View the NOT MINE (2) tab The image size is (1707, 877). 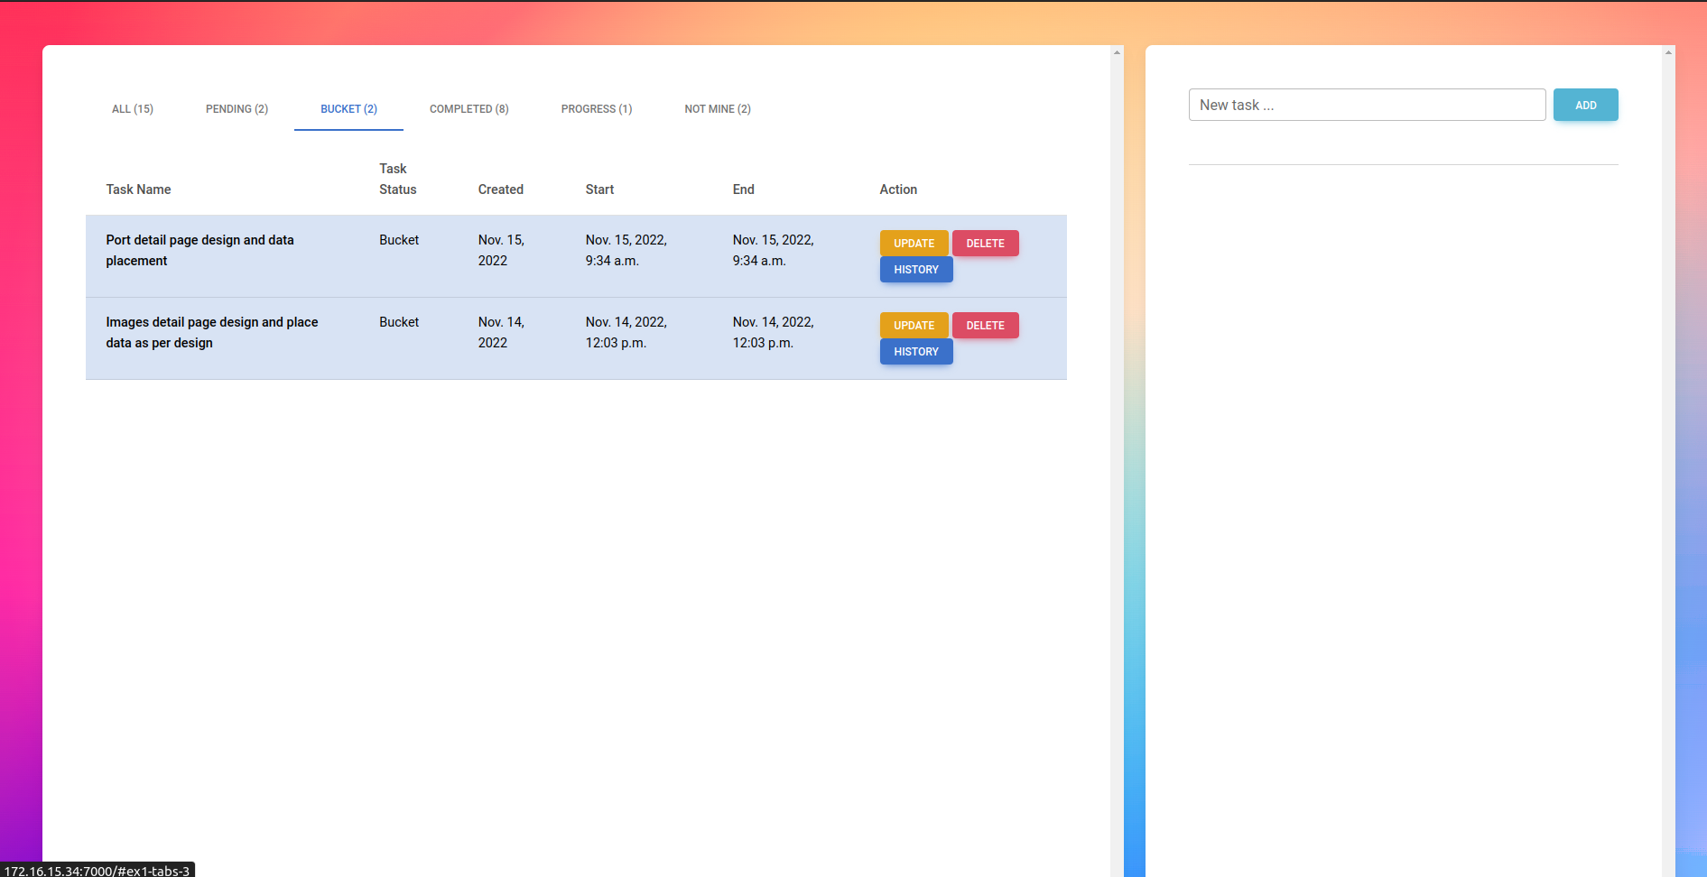[x=718, y=109]
